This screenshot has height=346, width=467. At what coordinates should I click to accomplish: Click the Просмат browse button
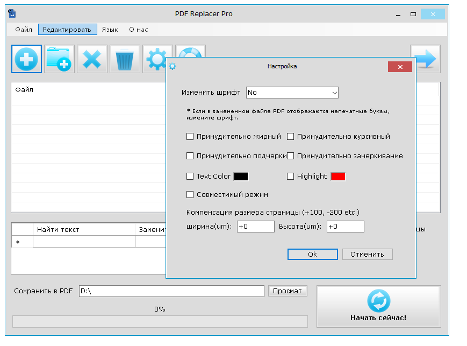(288, 291)
